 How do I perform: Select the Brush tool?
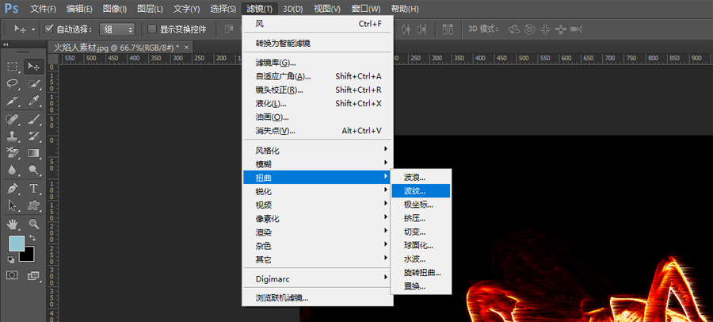pos(33,119)
